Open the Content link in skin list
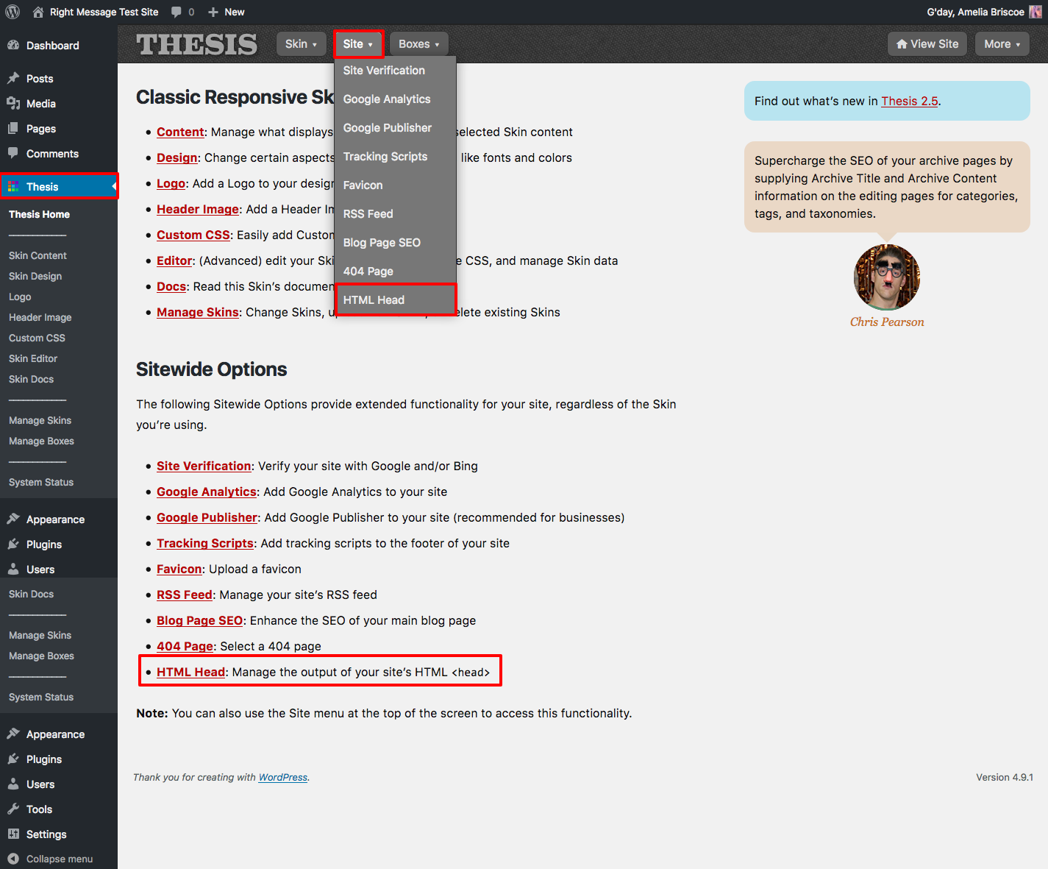Image resolution: width=1048 pixels, height=869 pixels. point(180,132)
